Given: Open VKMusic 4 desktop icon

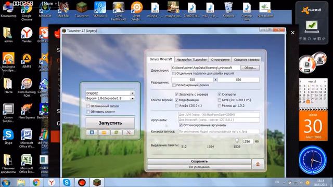Looking at the screenshot, I should click(100, 9).
